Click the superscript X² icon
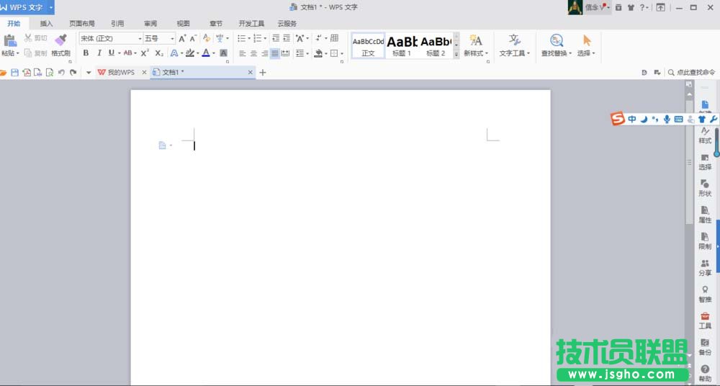 click(x=145, y=53)
